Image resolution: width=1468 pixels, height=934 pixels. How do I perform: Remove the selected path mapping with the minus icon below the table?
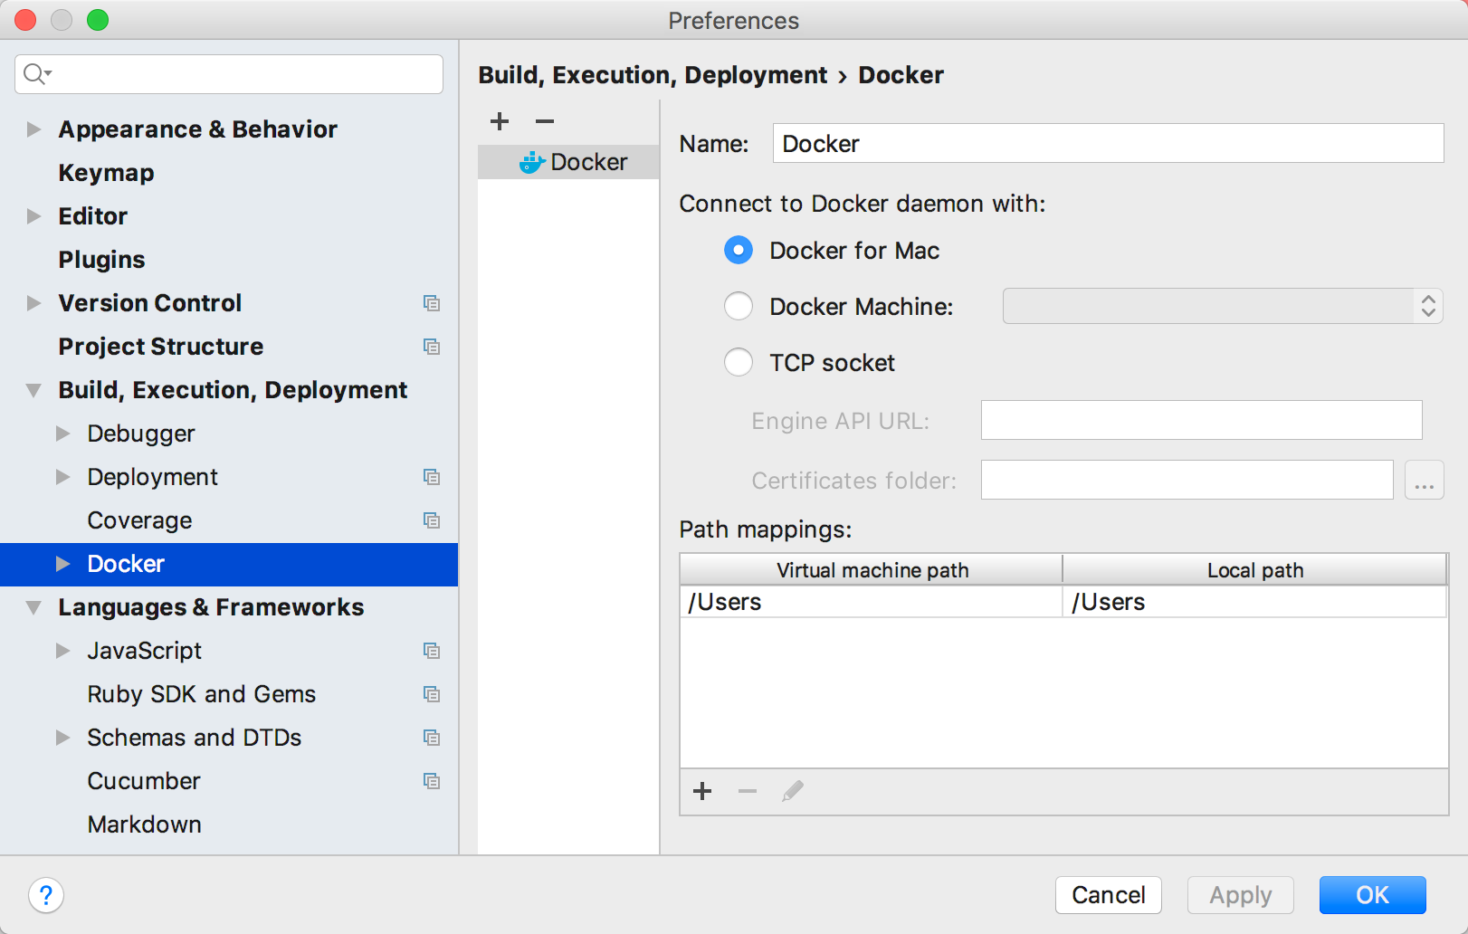coord(748,792)
